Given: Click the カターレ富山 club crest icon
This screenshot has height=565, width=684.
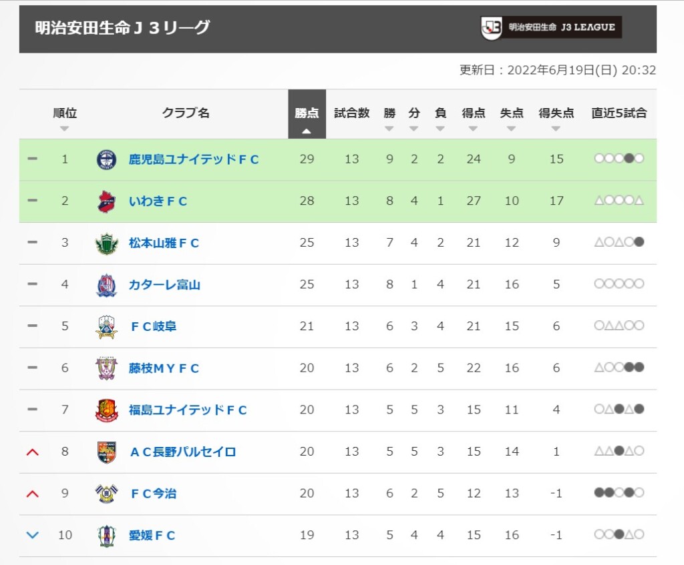Looking at the screenshot, I should pyautogui.click(x=106, y=285).
